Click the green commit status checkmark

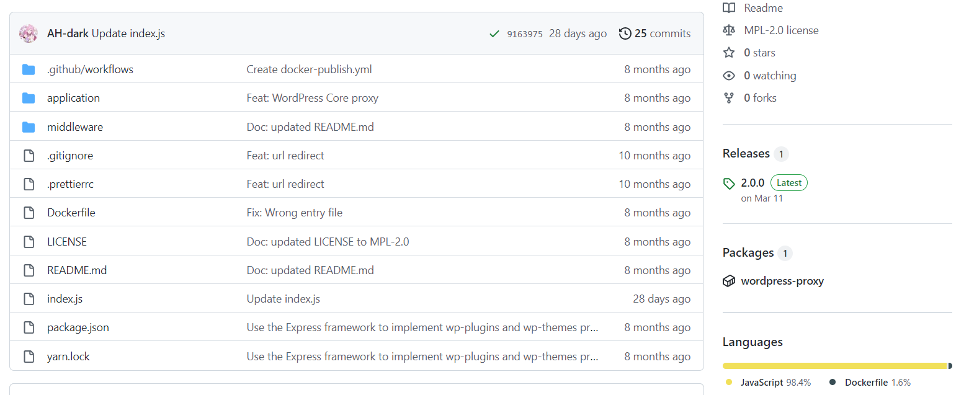coord(494,33)
